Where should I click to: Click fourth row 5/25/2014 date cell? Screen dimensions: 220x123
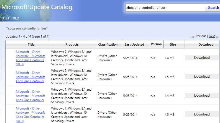click(x=130, y=115)
